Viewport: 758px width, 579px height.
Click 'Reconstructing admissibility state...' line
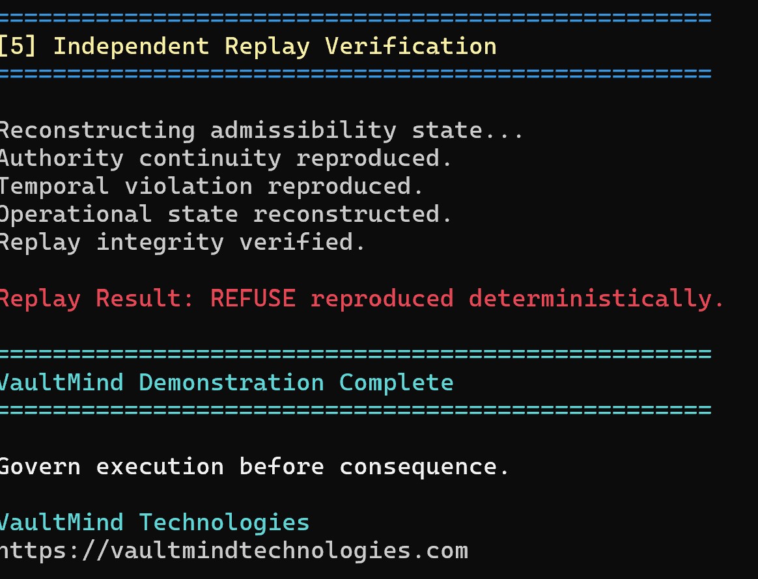tap(261, 130)
